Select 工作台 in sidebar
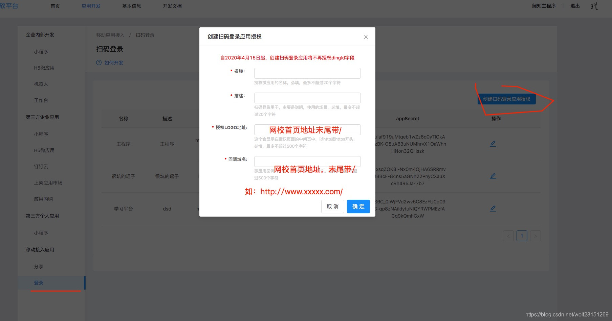Image resolution: width=612 pixels, height=321 pixels. point(41,100)
